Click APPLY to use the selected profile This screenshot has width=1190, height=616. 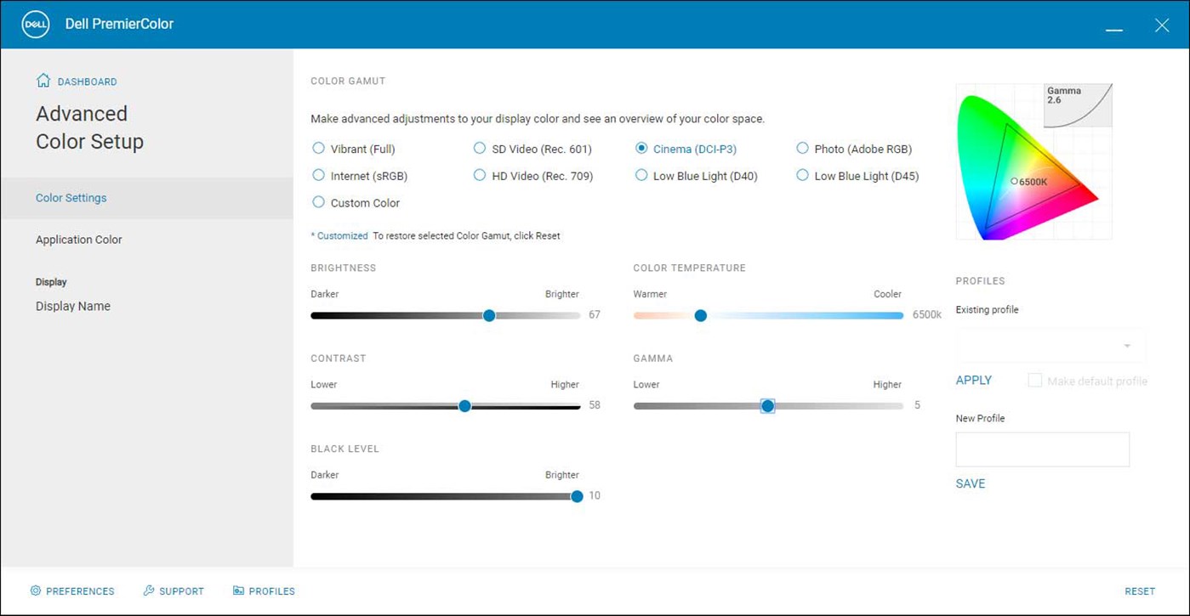(973, 380)
